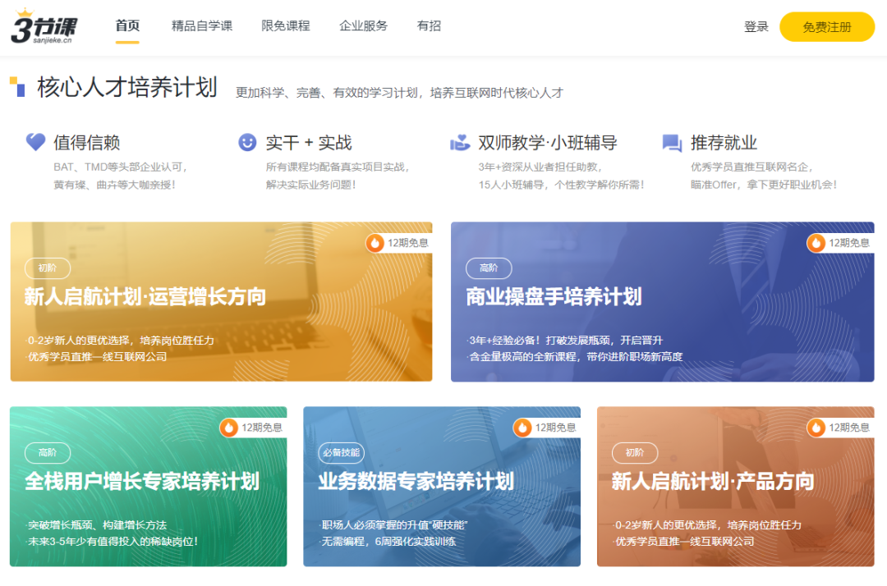
Task: Click the smiley icon beside 实干+实战
Action: pyautogui.click(x=246, y=141)
